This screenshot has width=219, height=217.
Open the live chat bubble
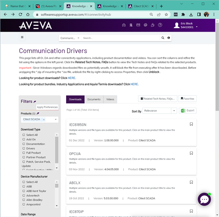click(204, 199)
